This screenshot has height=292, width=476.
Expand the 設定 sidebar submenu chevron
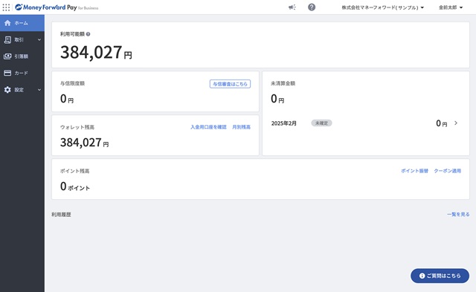pos(39,90)
